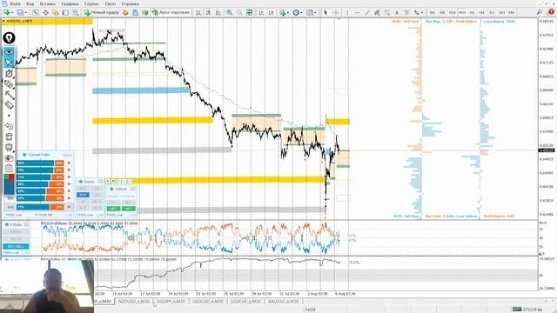This screenshot has width=557, height=313.
Task: Select the horizontal line tool
Action: pos(357,12)
